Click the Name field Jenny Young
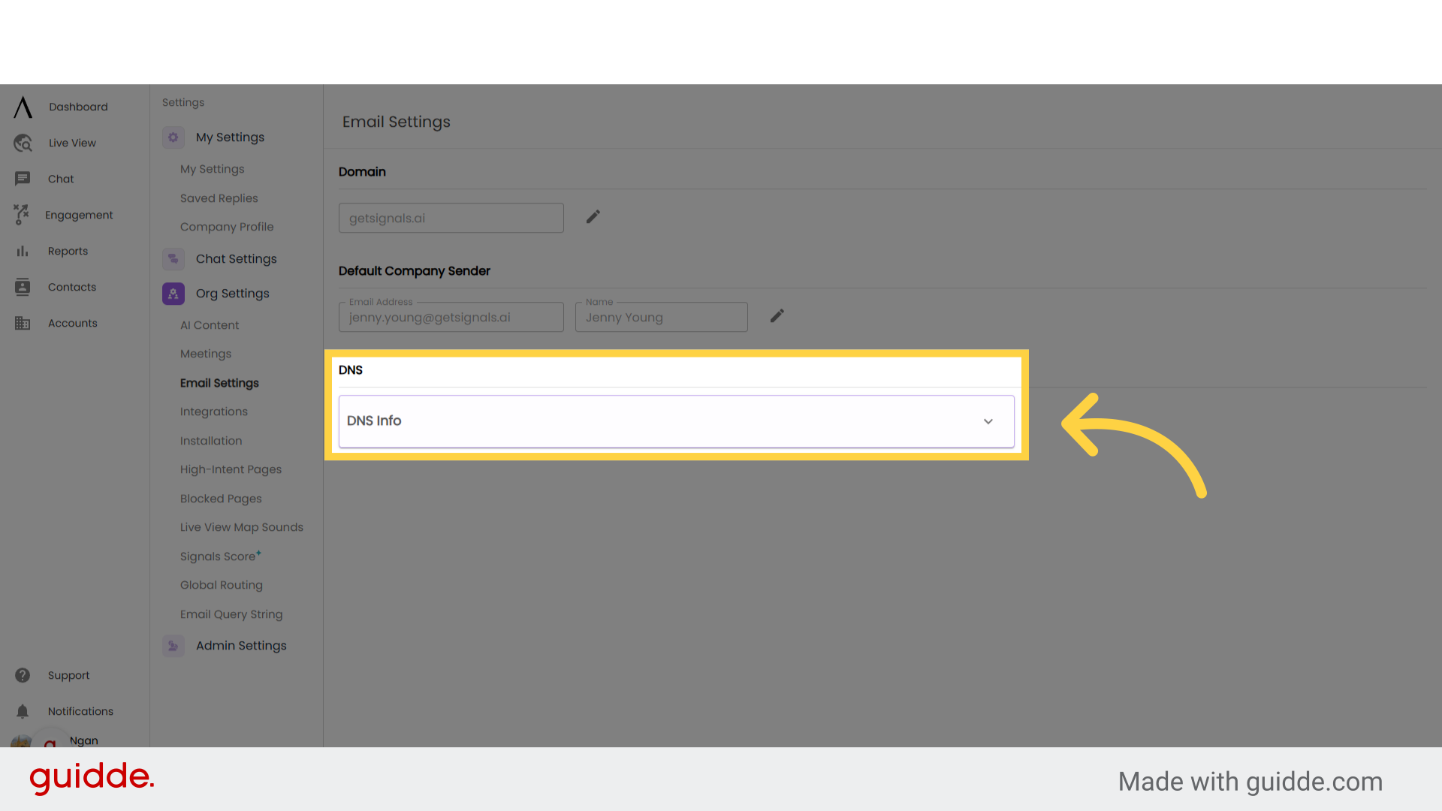The width and height of the screenshot is (1442, 811). 662,317
